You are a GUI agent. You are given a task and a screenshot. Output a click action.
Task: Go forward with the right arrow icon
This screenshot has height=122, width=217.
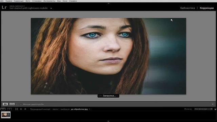[x=25, y=109]
